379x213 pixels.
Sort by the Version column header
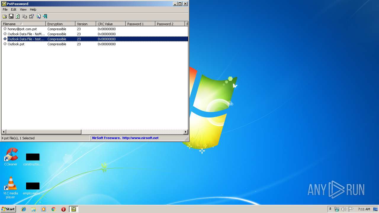click(86, 24)
